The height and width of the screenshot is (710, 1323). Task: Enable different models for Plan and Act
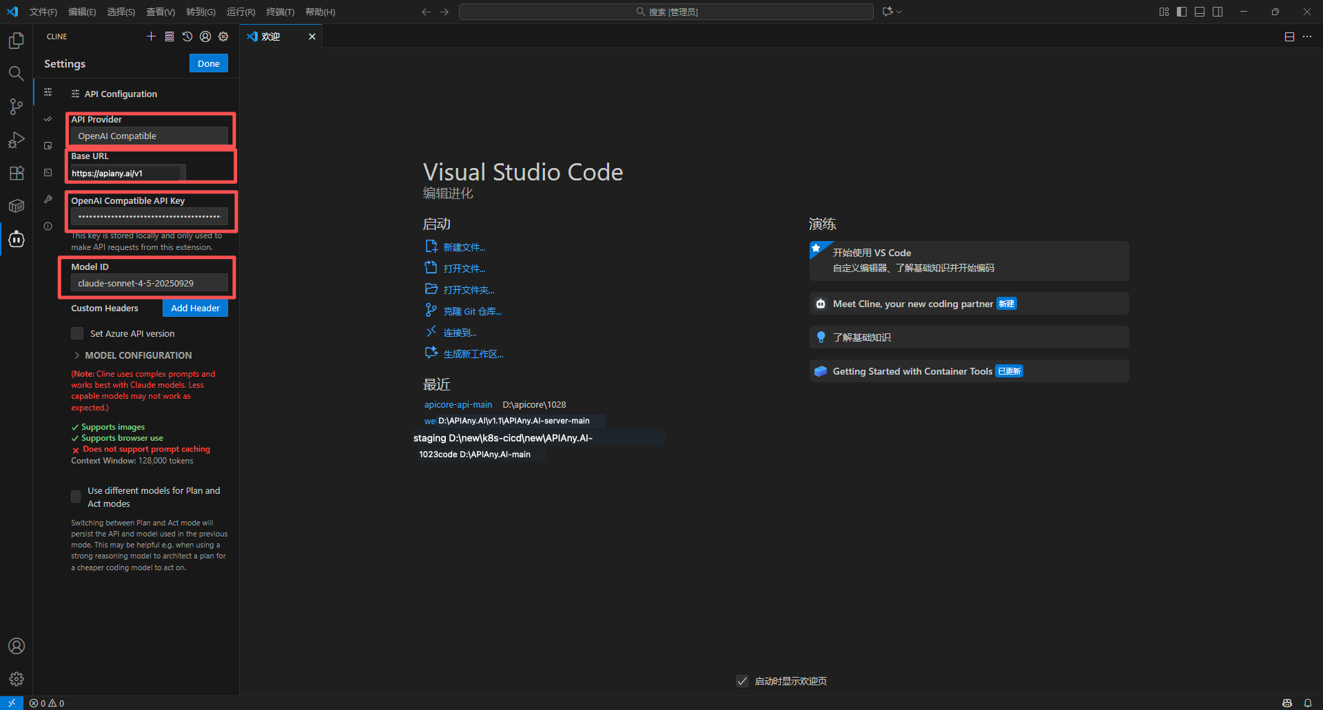[x=76, y=497]
